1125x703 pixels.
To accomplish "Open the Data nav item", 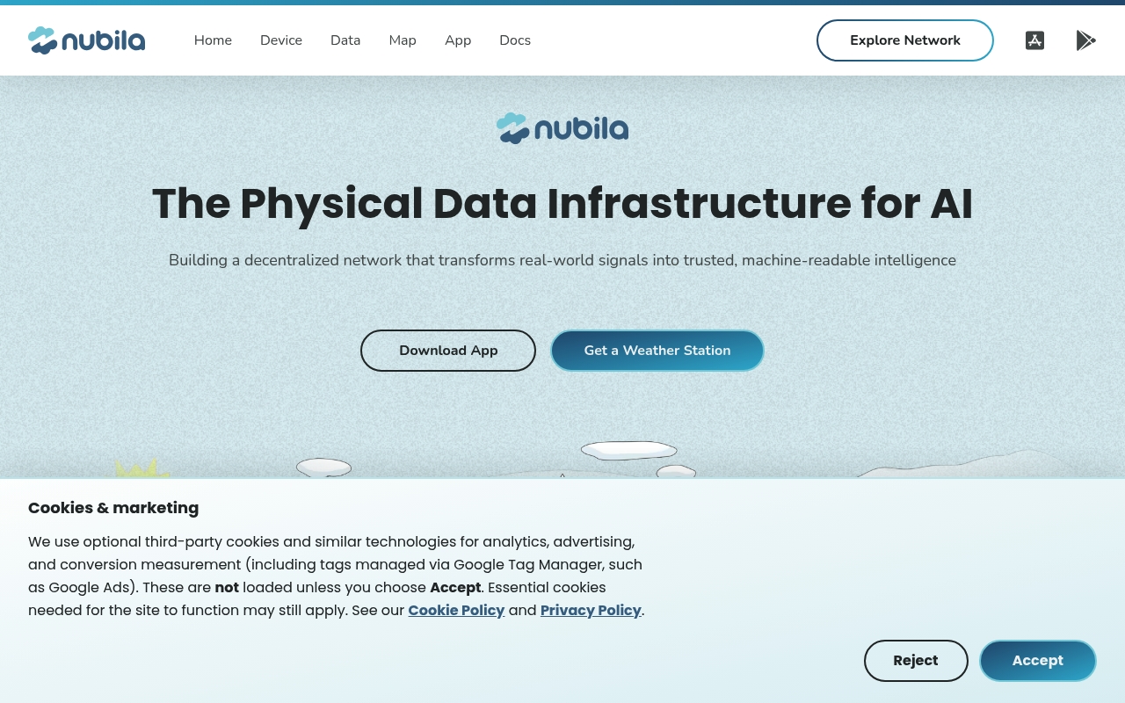I will click(345, 40).
